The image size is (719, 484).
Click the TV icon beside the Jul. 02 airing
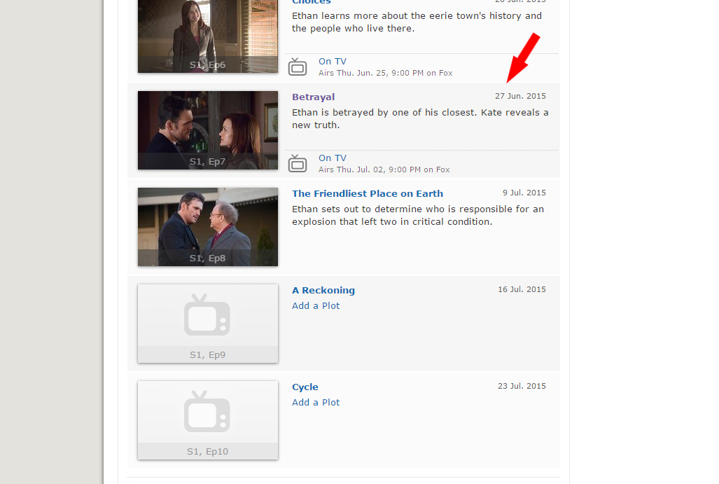(298, 164)
